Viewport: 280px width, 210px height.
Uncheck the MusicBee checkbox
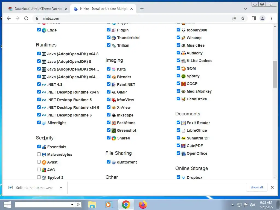click(x=178, y=45)
